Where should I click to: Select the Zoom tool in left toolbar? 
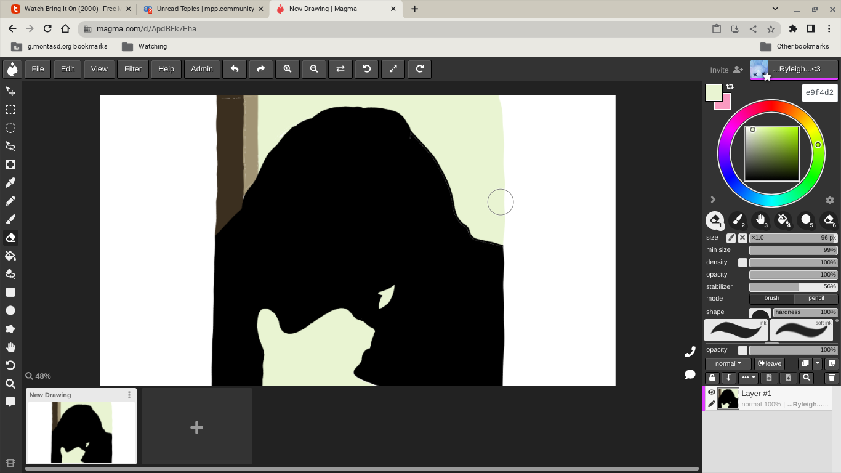pyautogui.click(x=10, y=384)
